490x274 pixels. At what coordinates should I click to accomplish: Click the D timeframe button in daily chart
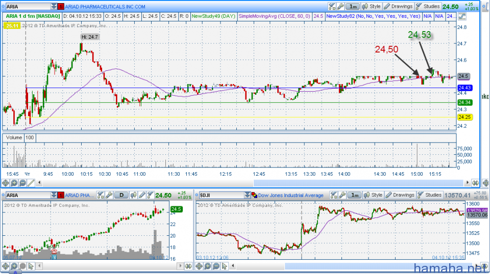point(121,195)
